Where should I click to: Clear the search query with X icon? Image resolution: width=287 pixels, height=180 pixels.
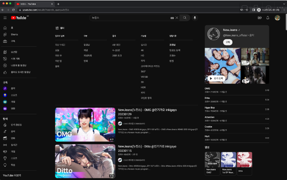pyautogui.click(x=177, y=18)
